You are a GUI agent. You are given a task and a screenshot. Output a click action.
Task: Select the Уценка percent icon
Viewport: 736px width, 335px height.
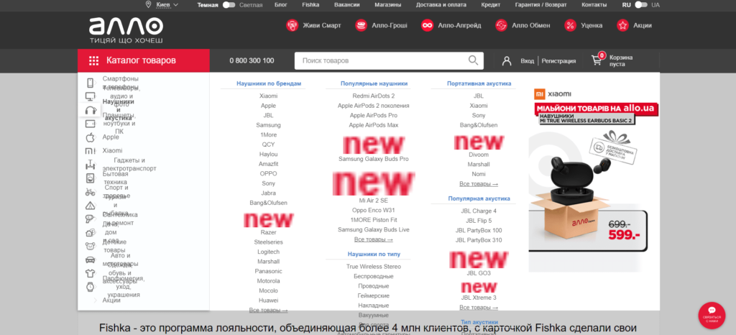[x=570, y=25]
